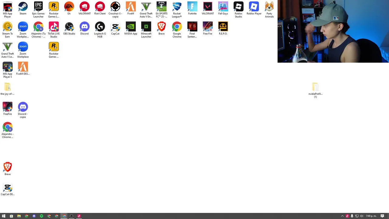The width and height of the screenshot is (389, 219).
Task: Select the NVIDIA App desktop icon
Action: pos(131,29)
